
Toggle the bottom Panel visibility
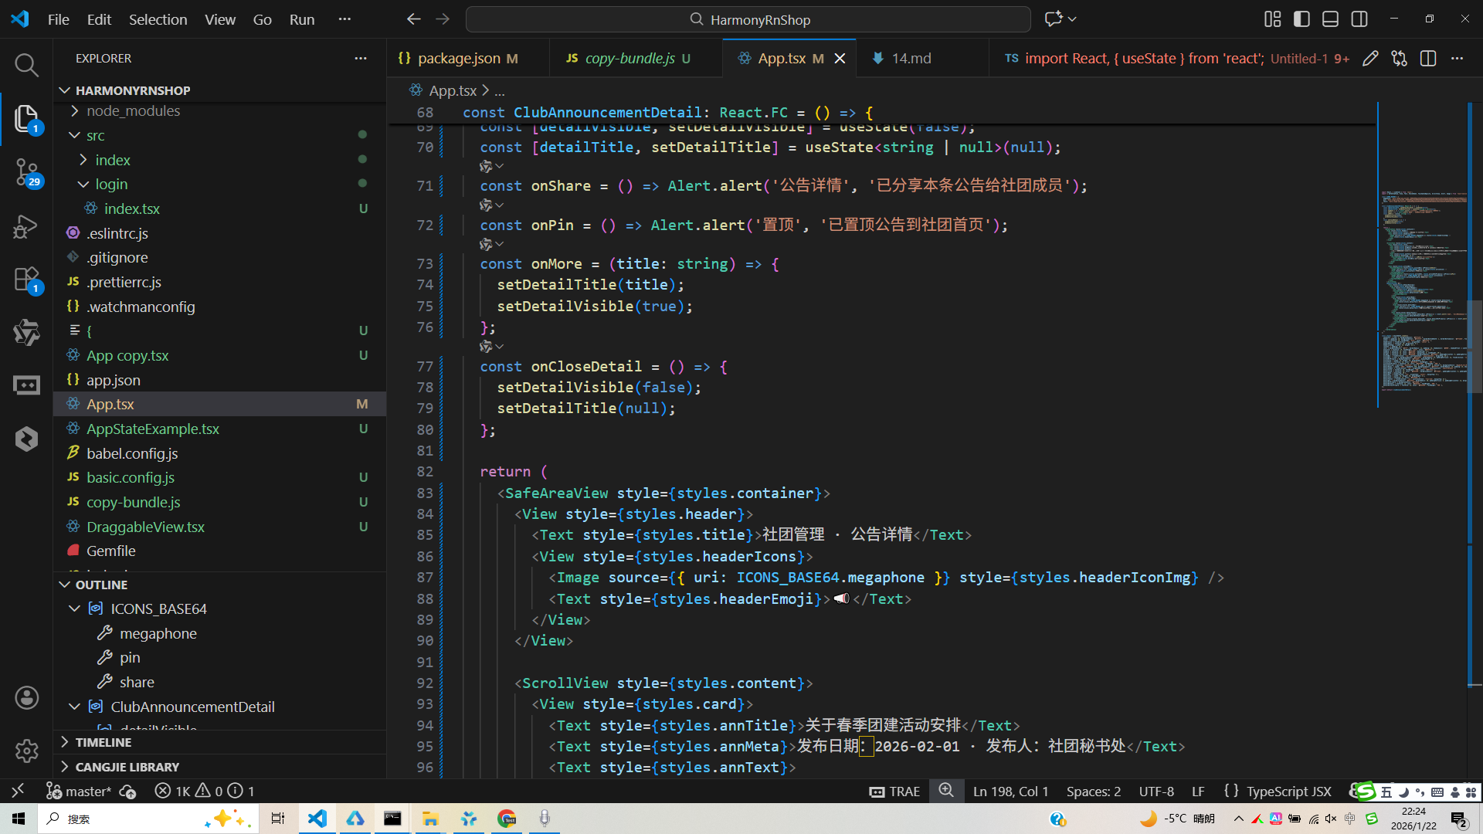pyautogui.click(x=1330, y=19)
